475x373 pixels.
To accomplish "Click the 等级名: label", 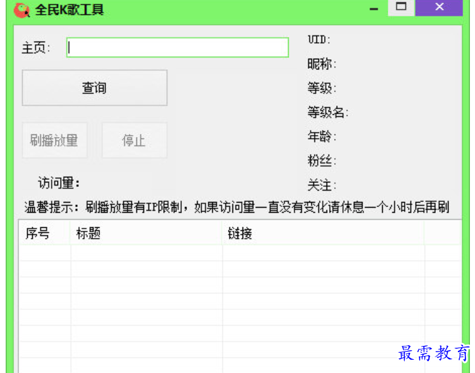I will point(328,112).
